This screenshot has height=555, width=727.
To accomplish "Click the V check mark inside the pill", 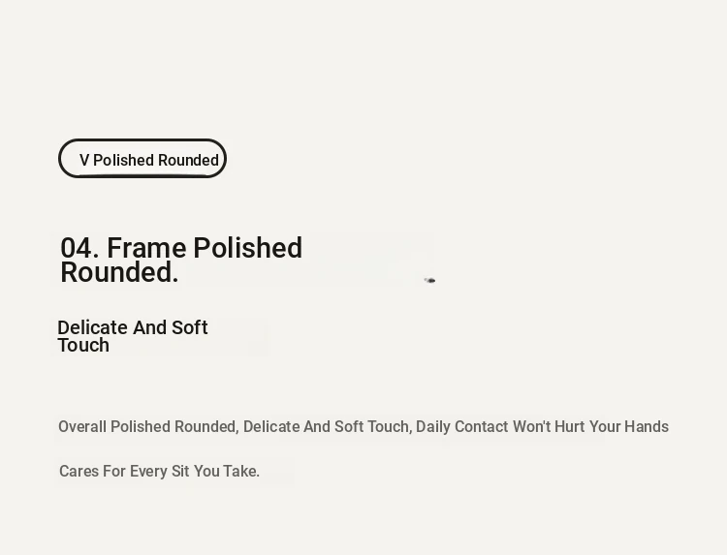I will [x=84, y=160].
